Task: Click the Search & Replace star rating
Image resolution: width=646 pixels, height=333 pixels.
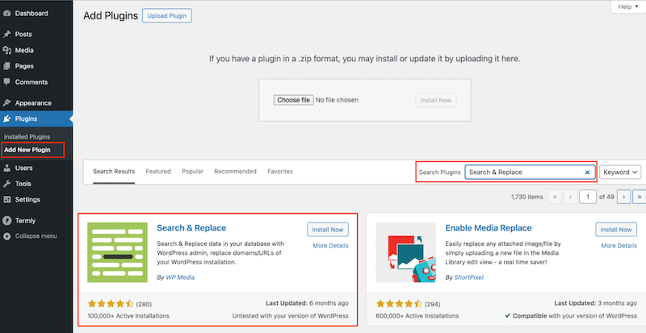Action: pos(111,304)
